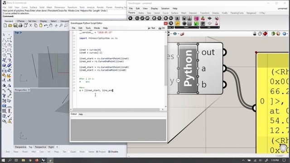Click the horizontal scrollbar of code editor

[x=116, y=110]
